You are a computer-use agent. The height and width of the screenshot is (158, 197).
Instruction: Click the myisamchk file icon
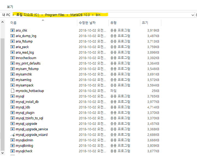(x=13, y=74)
